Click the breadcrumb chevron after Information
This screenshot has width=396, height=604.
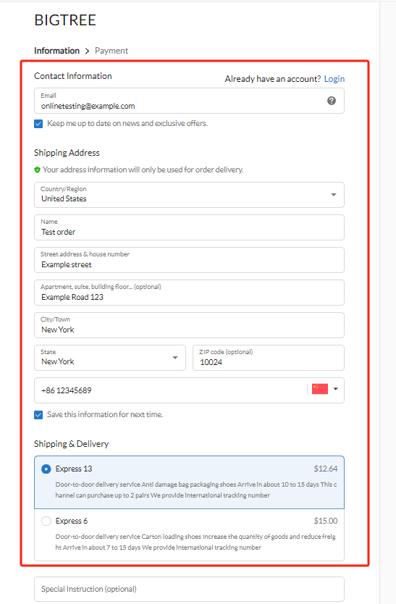(x=87, y=51)
